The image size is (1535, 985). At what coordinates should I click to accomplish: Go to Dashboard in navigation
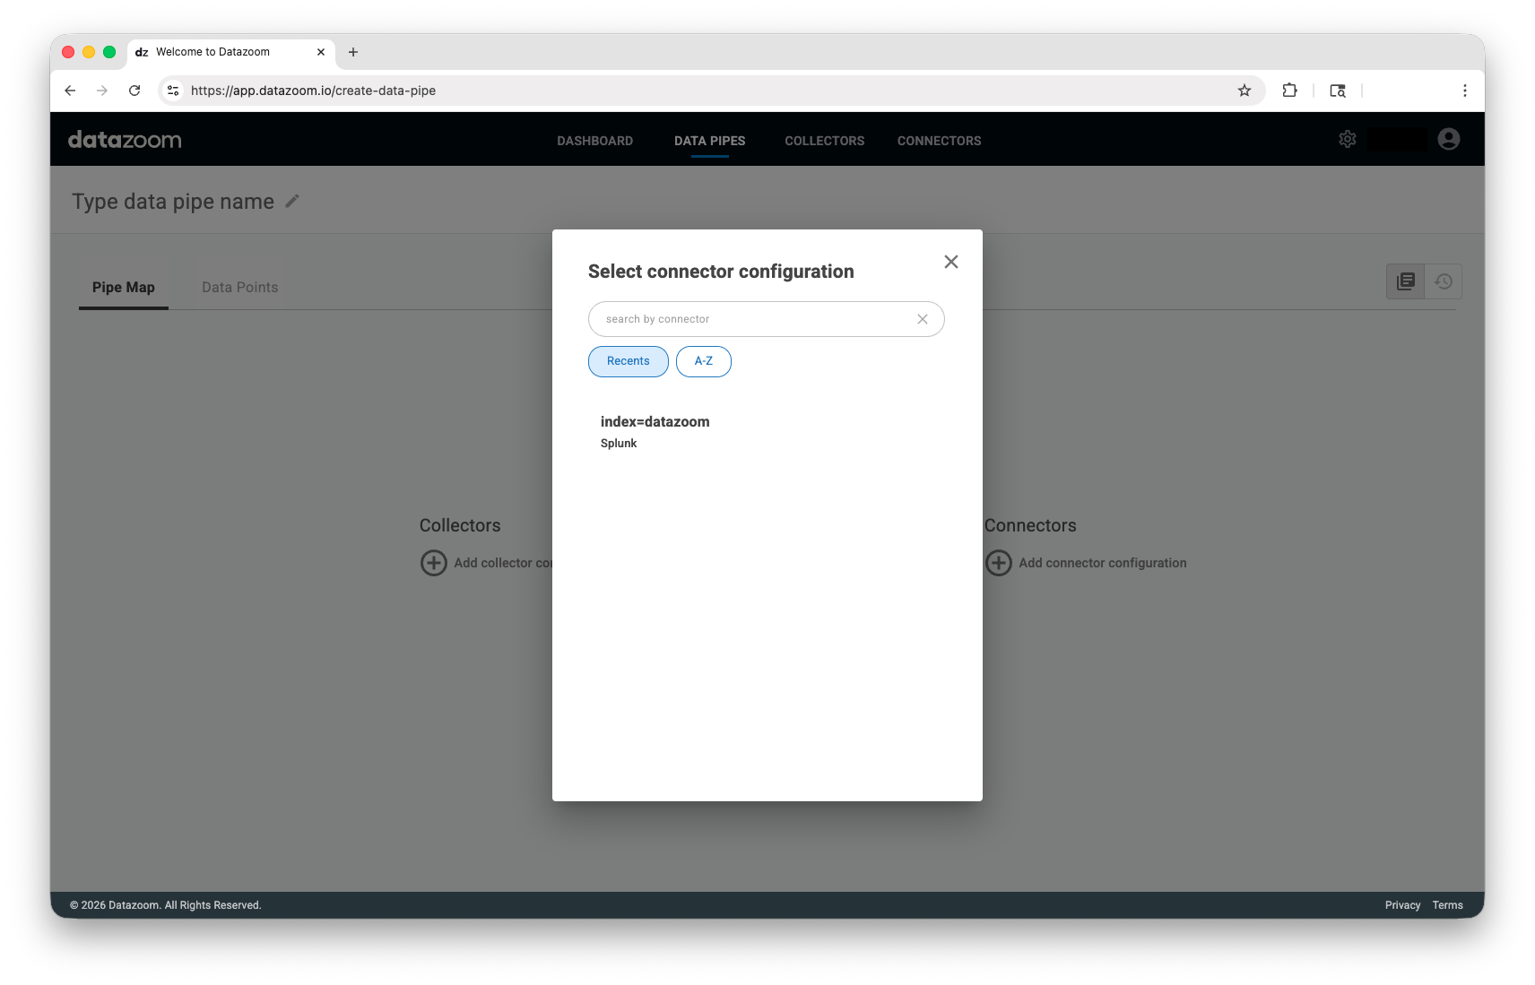click(x=594, y=141)
